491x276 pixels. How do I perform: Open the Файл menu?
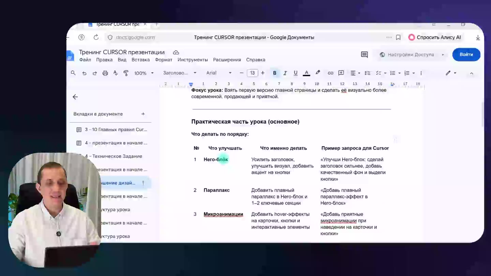coord(85,60)
